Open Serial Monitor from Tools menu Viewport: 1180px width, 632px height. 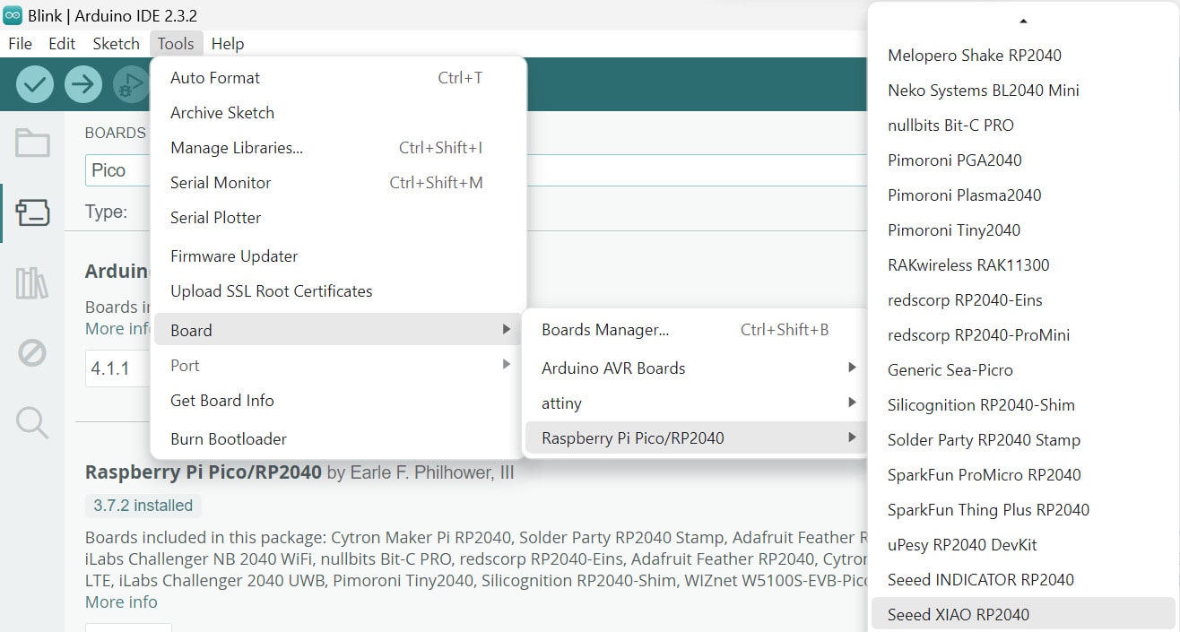pyautogui.click(x=338, y=183)
